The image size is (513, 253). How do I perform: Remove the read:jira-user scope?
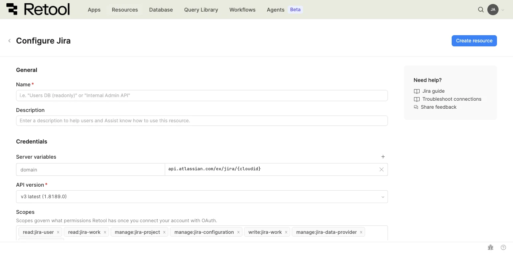coord(58,232)
